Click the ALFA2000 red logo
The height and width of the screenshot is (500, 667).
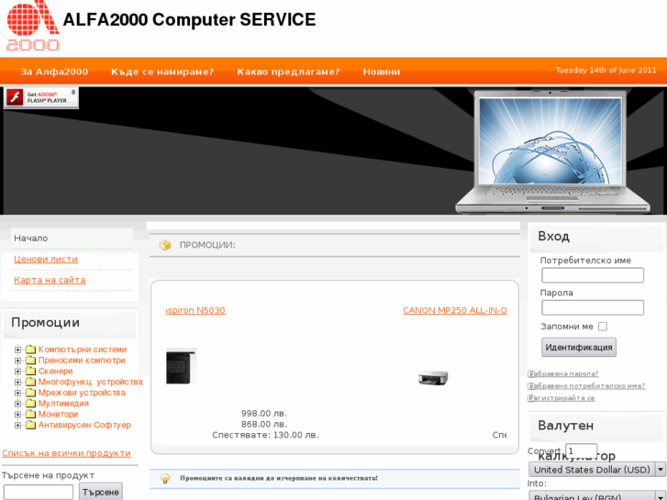pyautogui.click(x=33, y=26)
